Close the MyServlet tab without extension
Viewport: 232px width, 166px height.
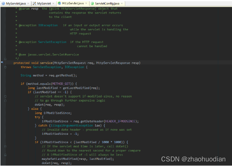tap(53, 4)
